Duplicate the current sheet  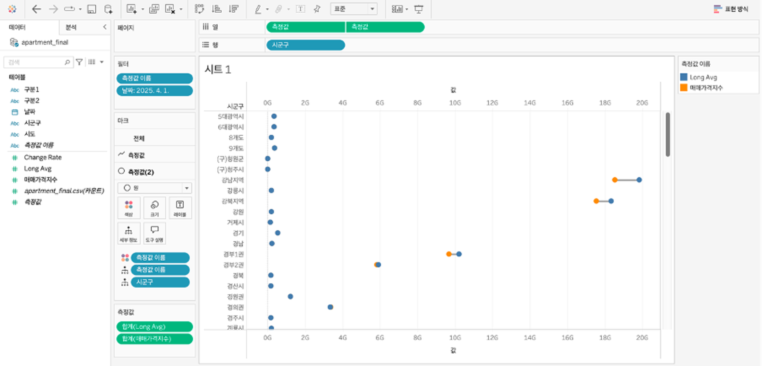[154, 9]
